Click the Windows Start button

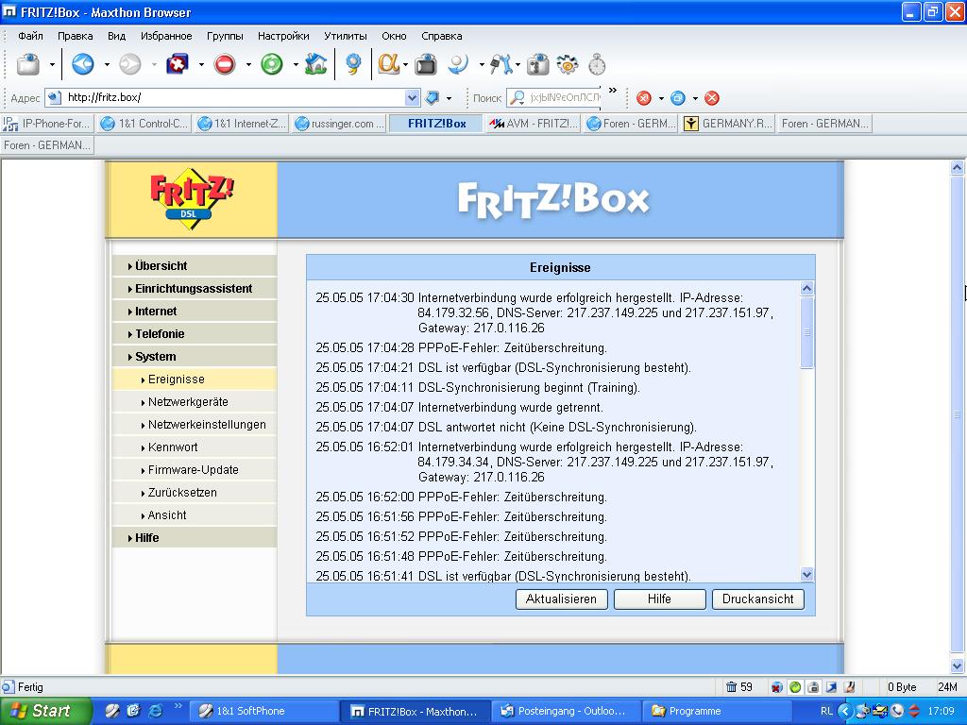tap(46, 711)
